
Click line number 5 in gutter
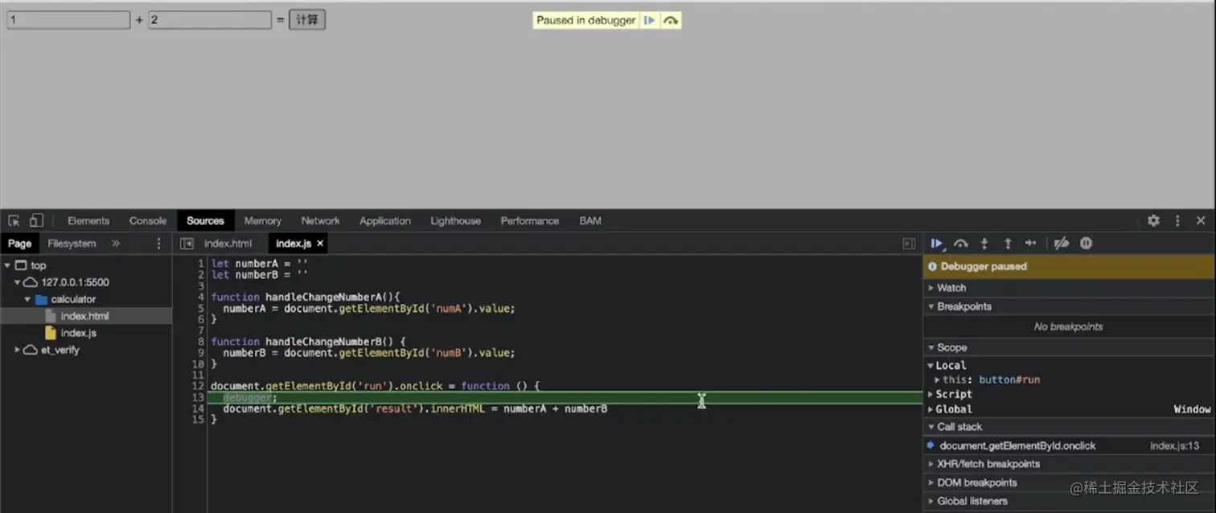201,308
